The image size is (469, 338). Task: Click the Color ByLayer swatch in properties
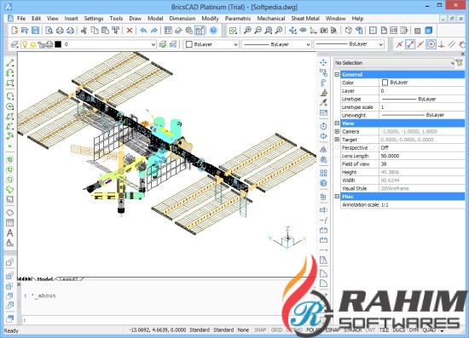(x=385, y=83)
